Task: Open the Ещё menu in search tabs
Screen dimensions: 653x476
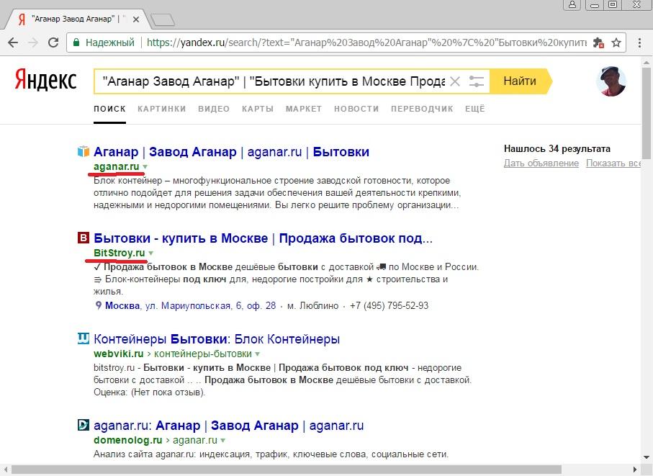Action: [474, 109]
